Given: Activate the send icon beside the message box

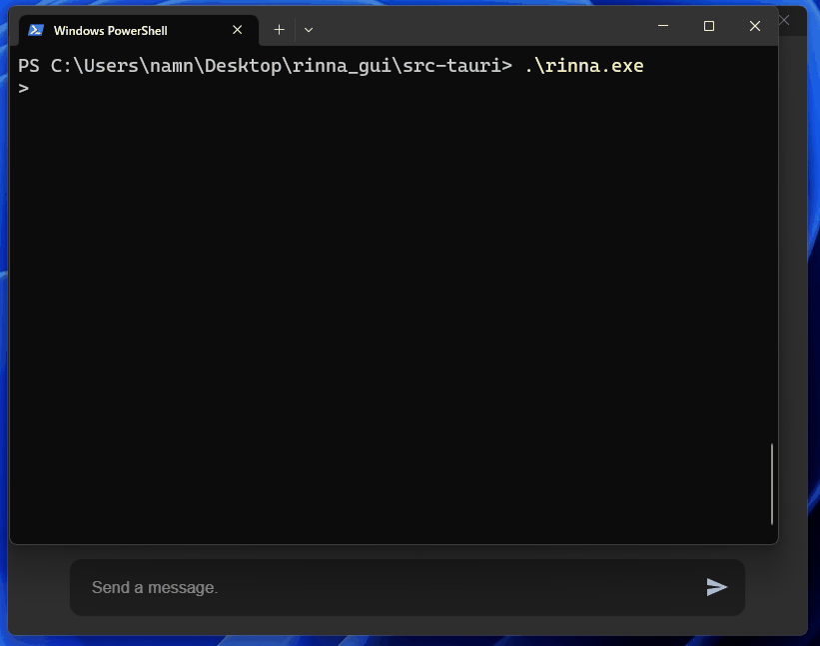Looking at the screenshot, I should (x=717, y=587).
